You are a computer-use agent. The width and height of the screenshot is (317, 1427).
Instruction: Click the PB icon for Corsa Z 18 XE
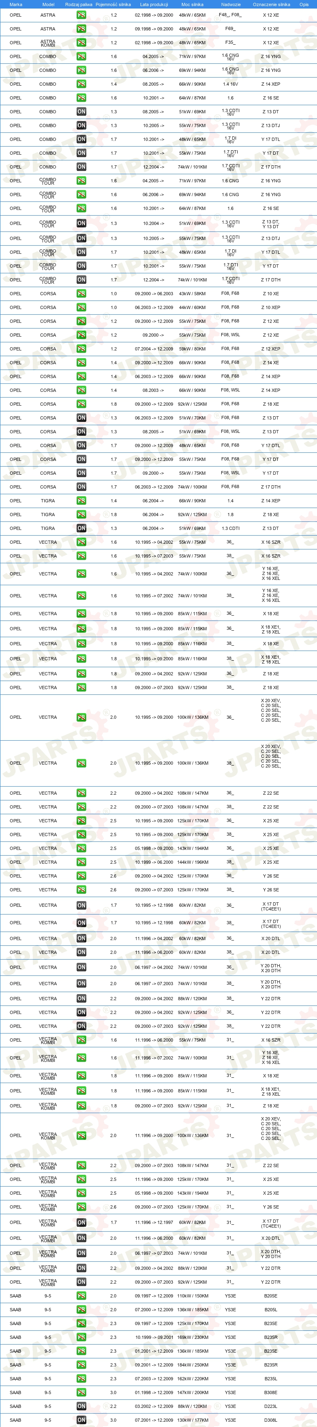pos(81,404)
